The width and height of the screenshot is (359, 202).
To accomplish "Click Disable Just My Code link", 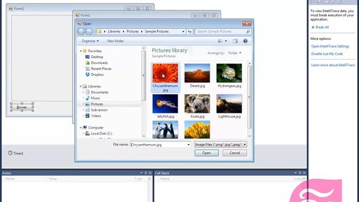I will tap(327, 54).
